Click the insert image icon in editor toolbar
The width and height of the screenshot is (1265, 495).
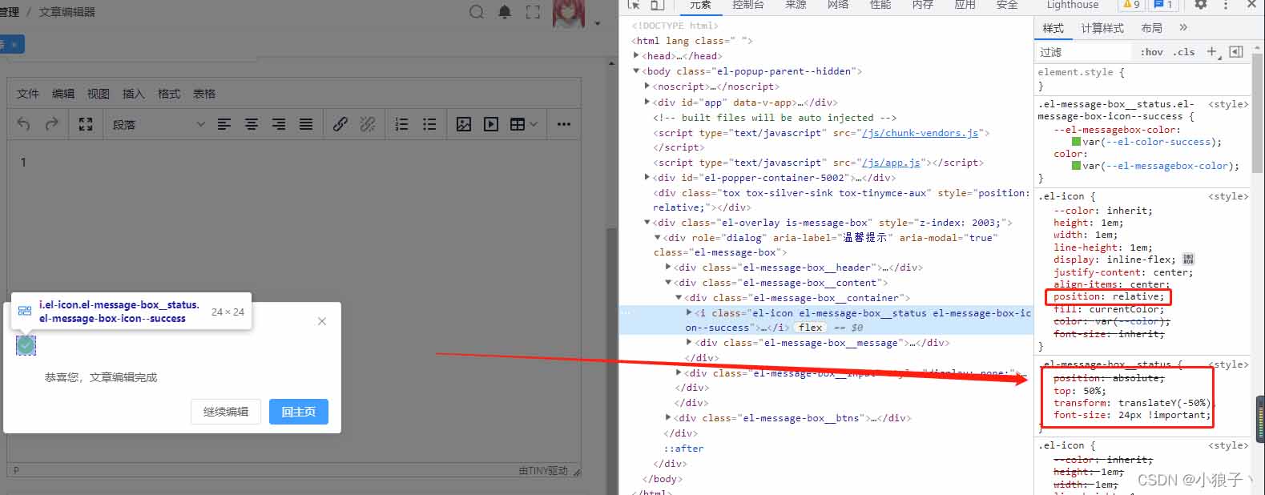click(x=464, y=124)
